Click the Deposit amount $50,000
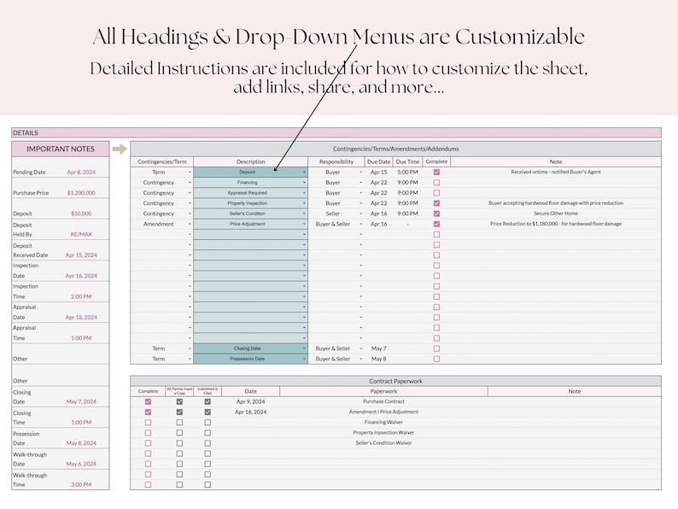Image resolution: width=678 pixels, height=509 pixels. (81, 214)
